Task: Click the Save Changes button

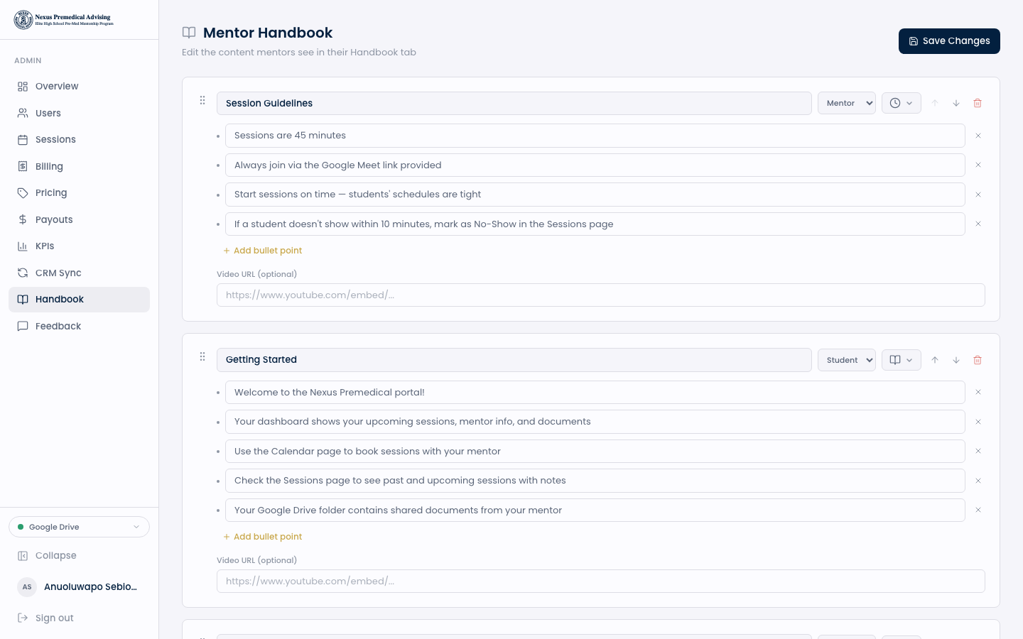Action: click(x=949, y=41)
